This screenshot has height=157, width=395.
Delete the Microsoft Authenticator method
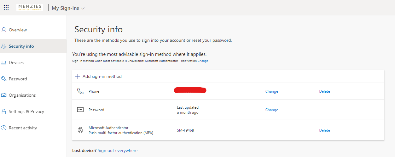tap(324, 130)
